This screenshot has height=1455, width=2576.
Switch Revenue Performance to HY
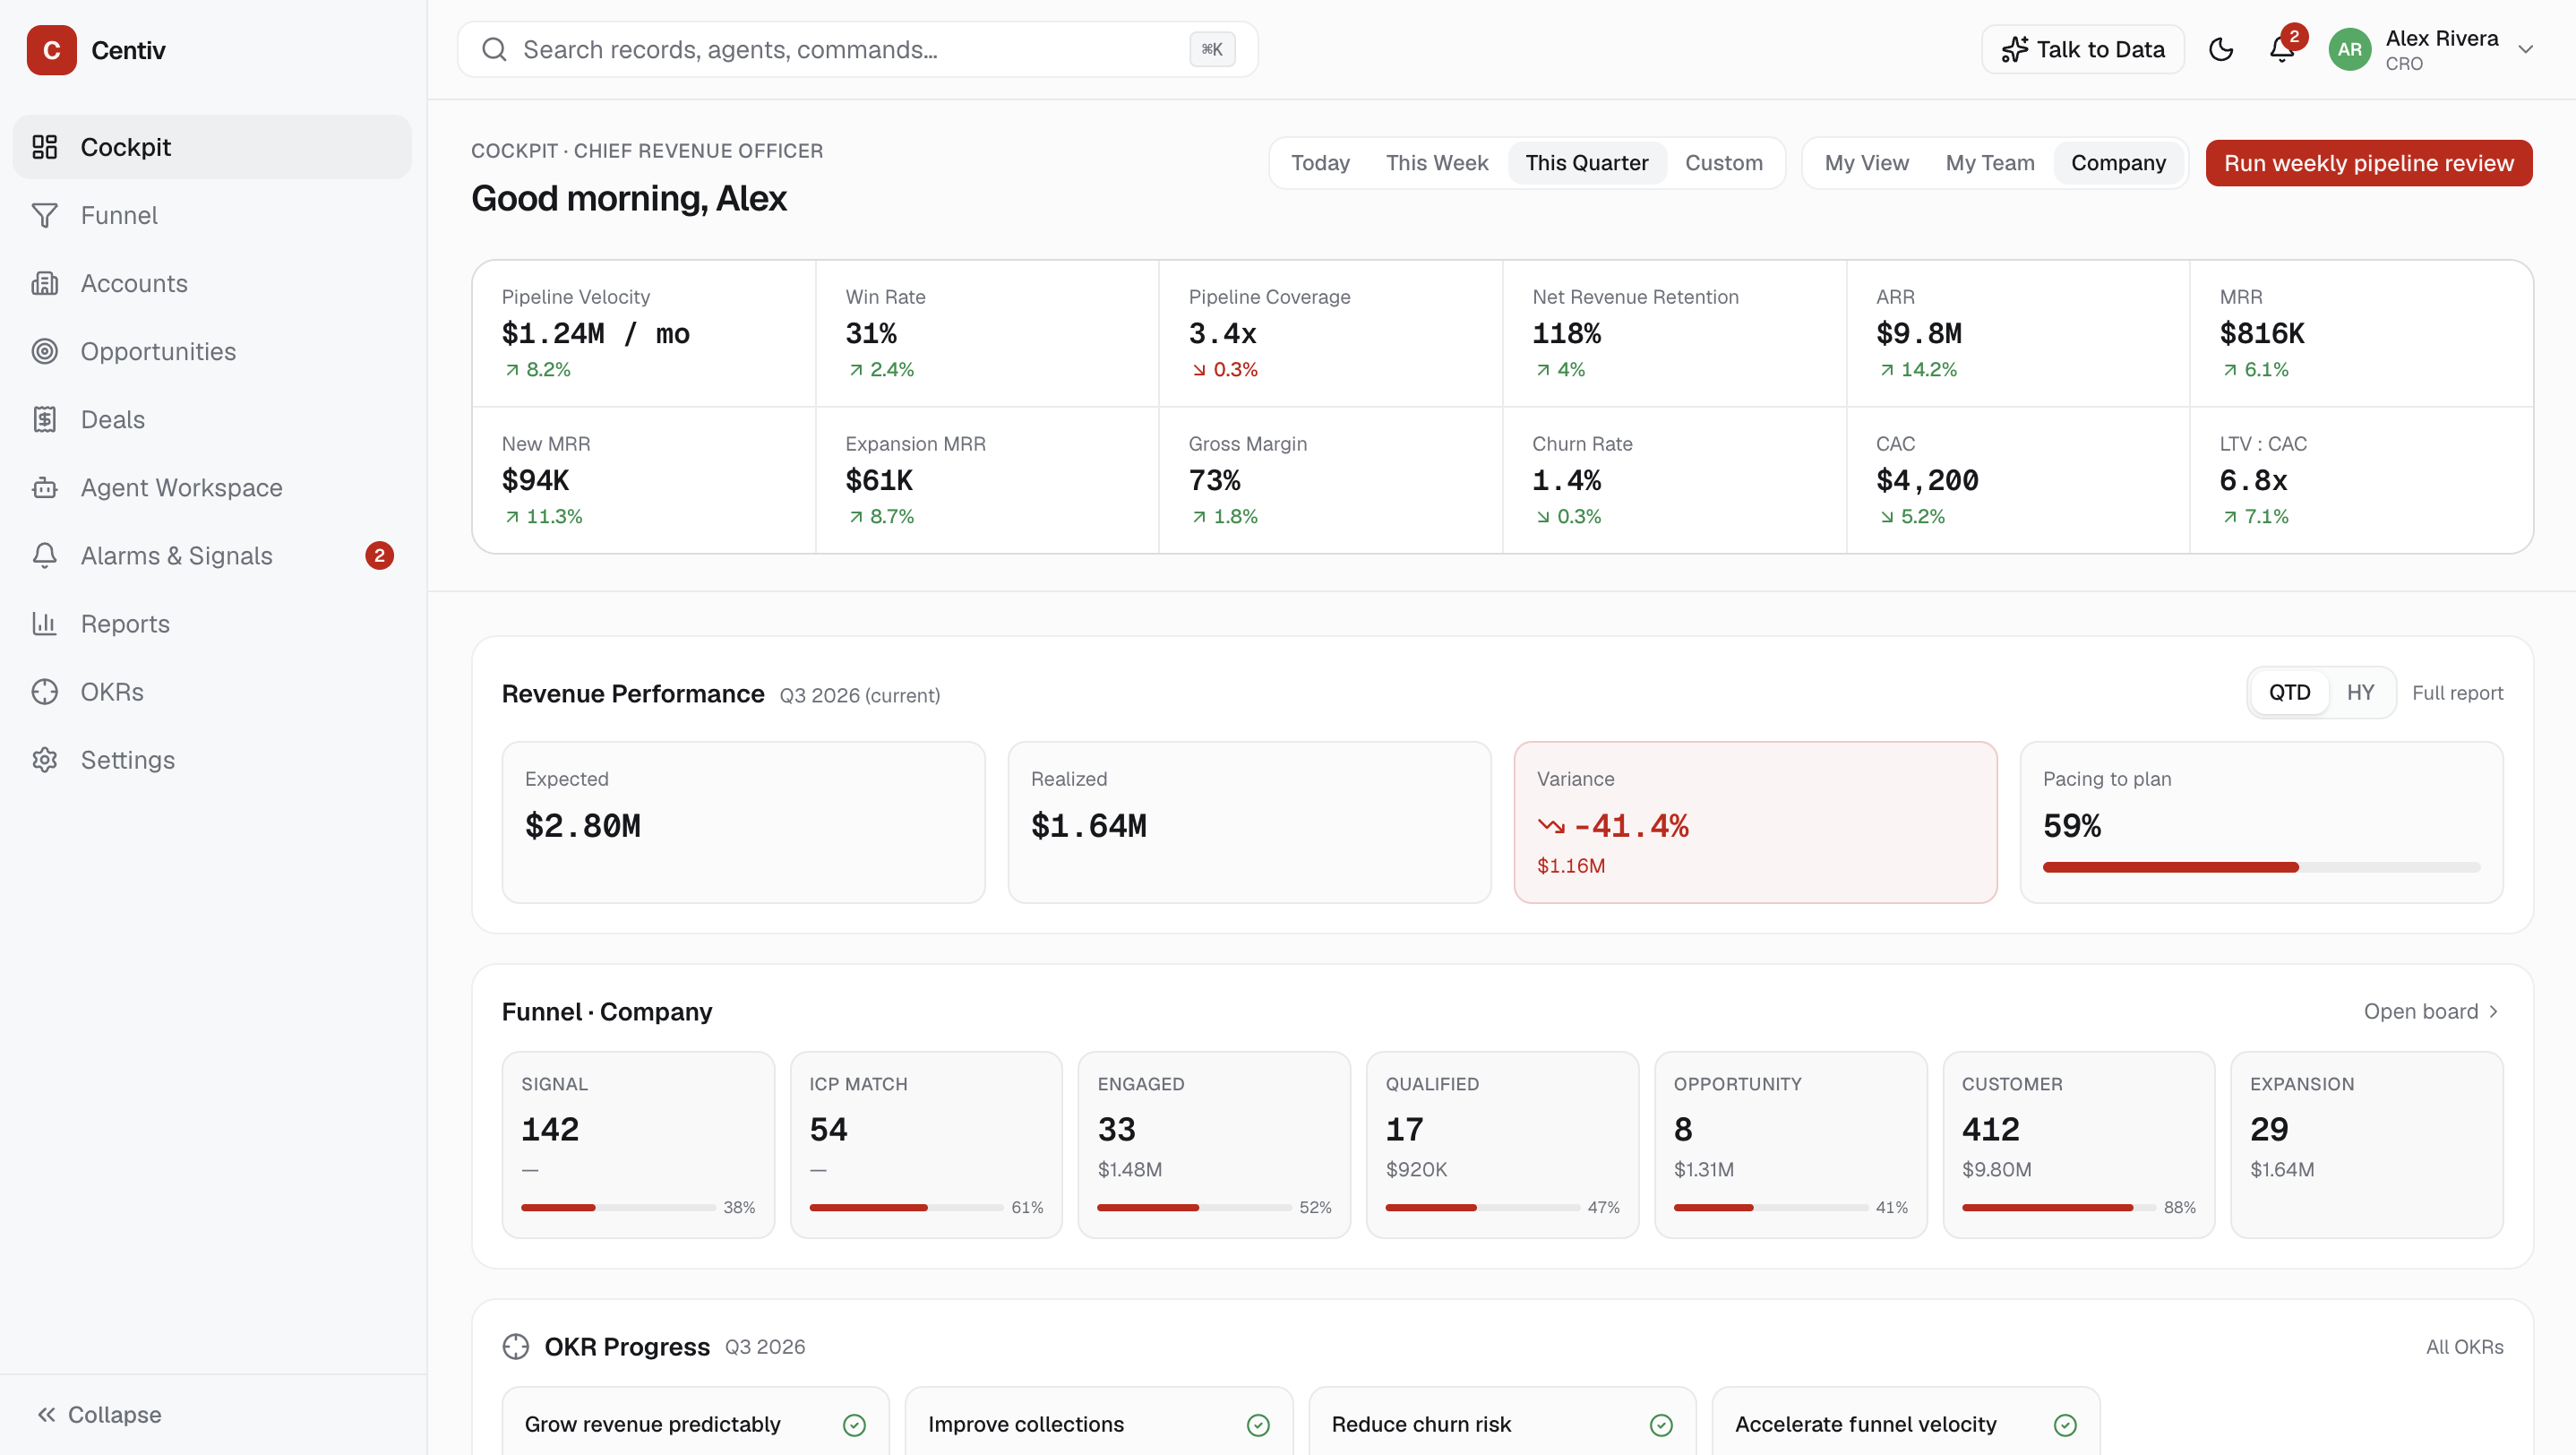[2360, 692]
